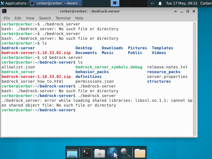Open the Edit menu

[18, 18]
